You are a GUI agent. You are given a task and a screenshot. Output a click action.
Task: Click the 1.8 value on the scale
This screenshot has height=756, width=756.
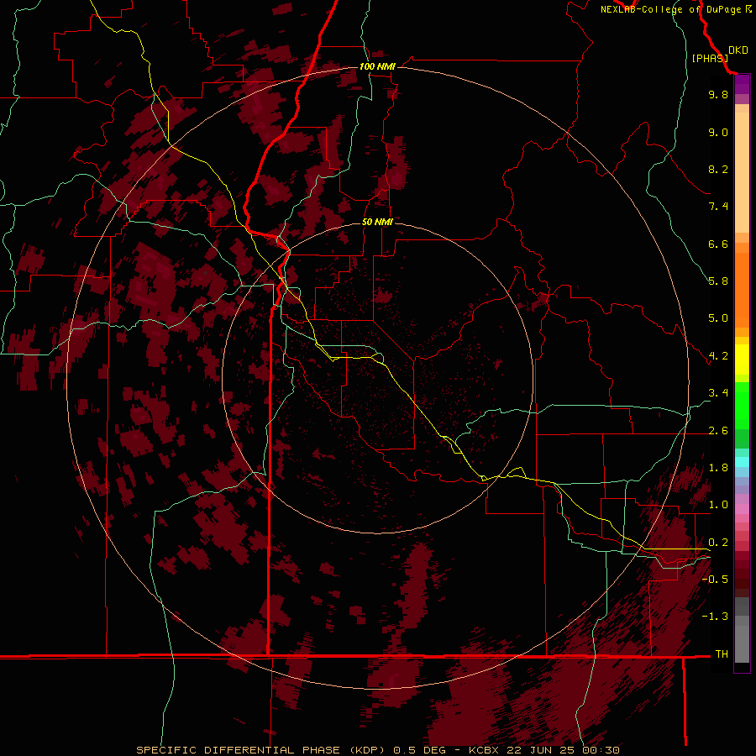click(x=718, y=468)
